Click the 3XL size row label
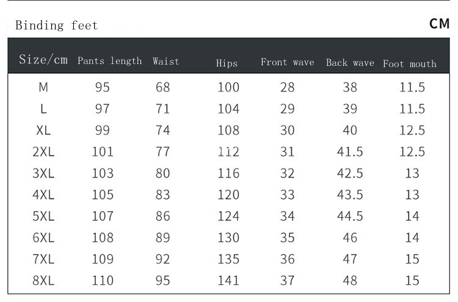This screenshot has height=302, width=458. point(43,173)
